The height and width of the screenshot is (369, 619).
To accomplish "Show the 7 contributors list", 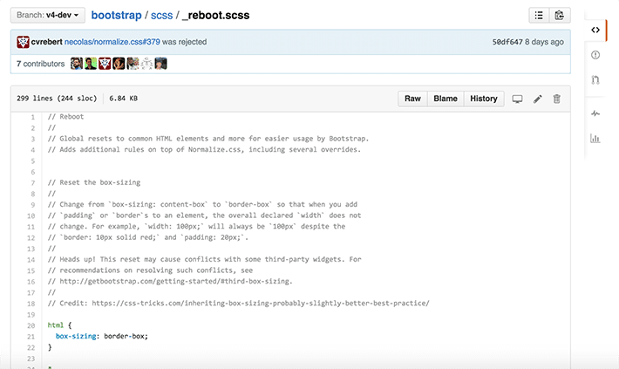I will pyautogui.click(x=40, y=64).
